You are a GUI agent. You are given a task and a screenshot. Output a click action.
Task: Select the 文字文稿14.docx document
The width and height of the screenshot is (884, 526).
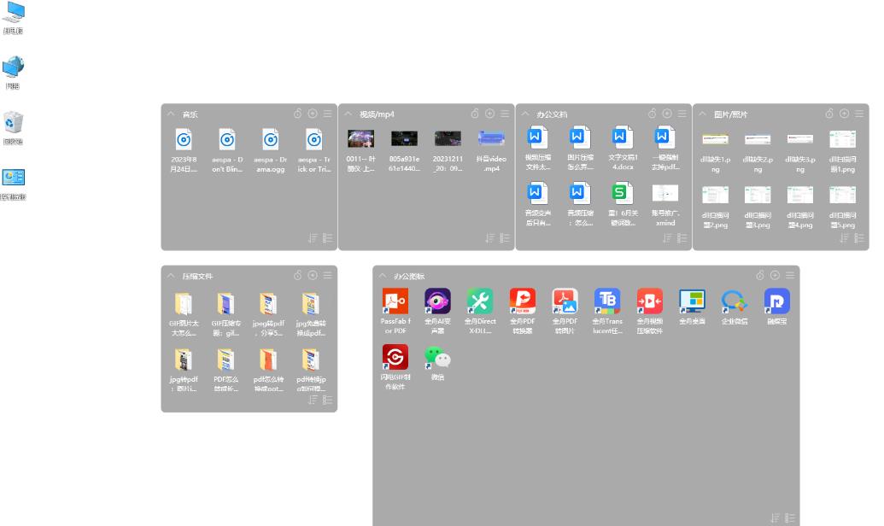623,137
